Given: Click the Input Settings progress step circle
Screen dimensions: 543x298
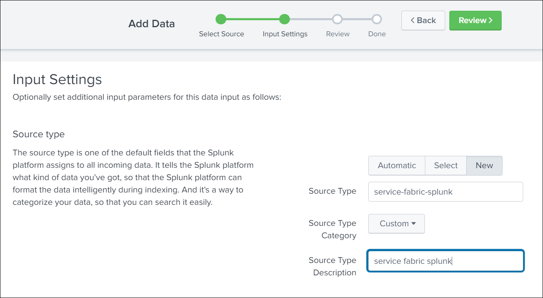Looking at the screenshot, I should click(x=285, y=19).
